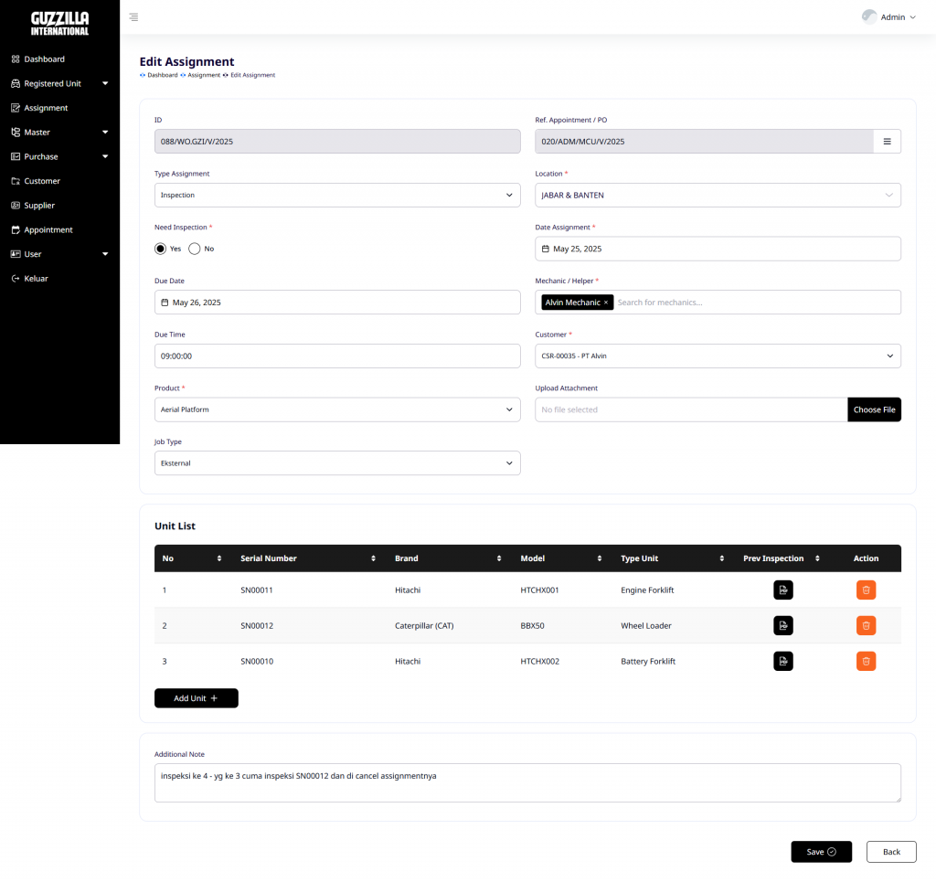Viewport: 936px width, 882px height.
Task: Delete the Battery Forklift unit row
Action: [x=866, y=661]
